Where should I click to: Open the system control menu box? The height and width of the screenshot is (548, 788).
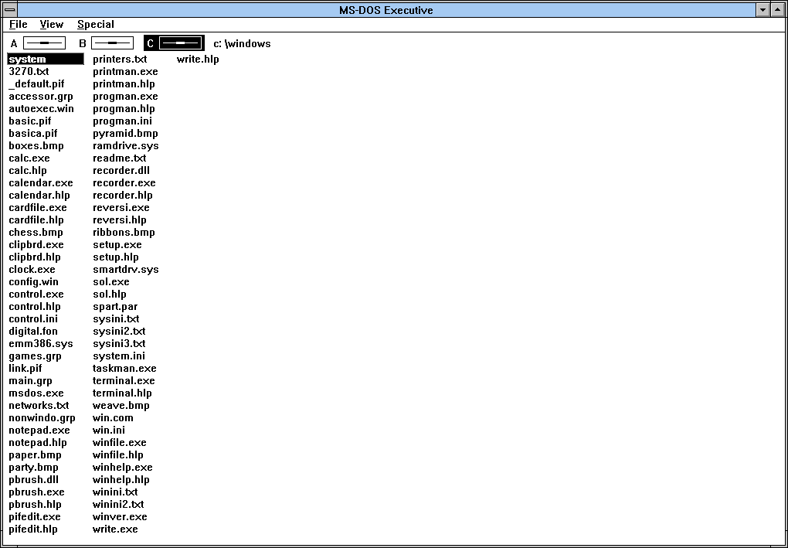click(9, 9)
